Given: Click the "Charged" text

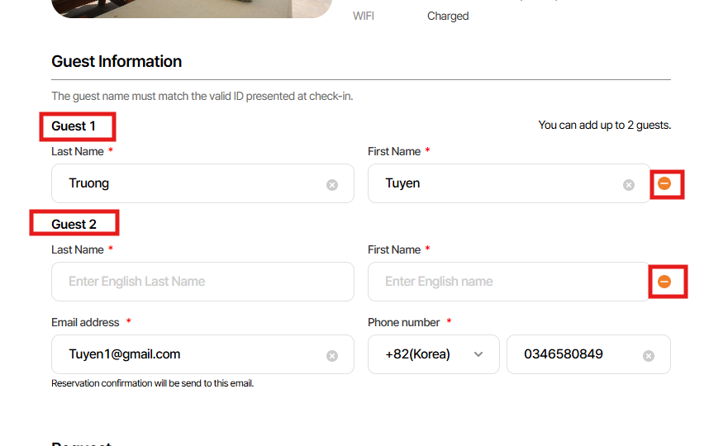Looking at the screenshot, I should (448, 17).
